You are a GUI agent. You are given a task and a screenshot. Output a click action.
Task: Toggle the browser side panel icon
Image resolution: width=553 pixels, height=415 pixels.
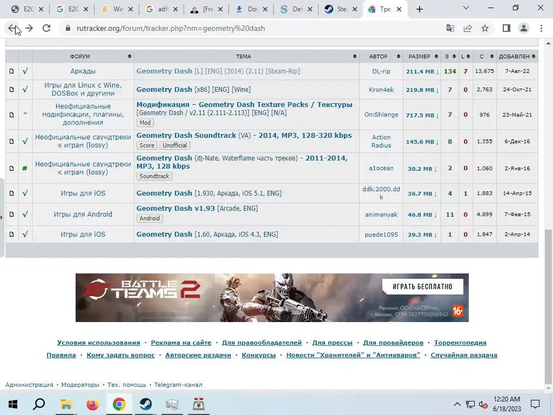coord(507,28)
